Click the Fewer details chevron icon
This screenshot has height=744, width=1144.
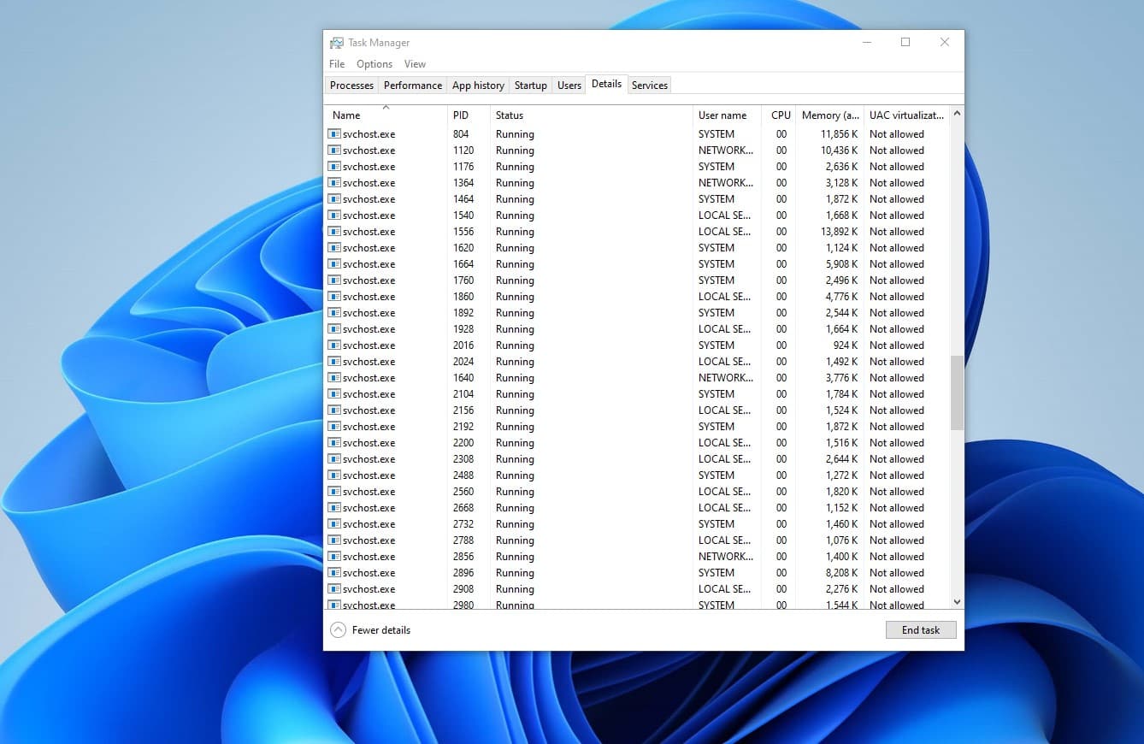pyautogui.click(x=338, y=630)
